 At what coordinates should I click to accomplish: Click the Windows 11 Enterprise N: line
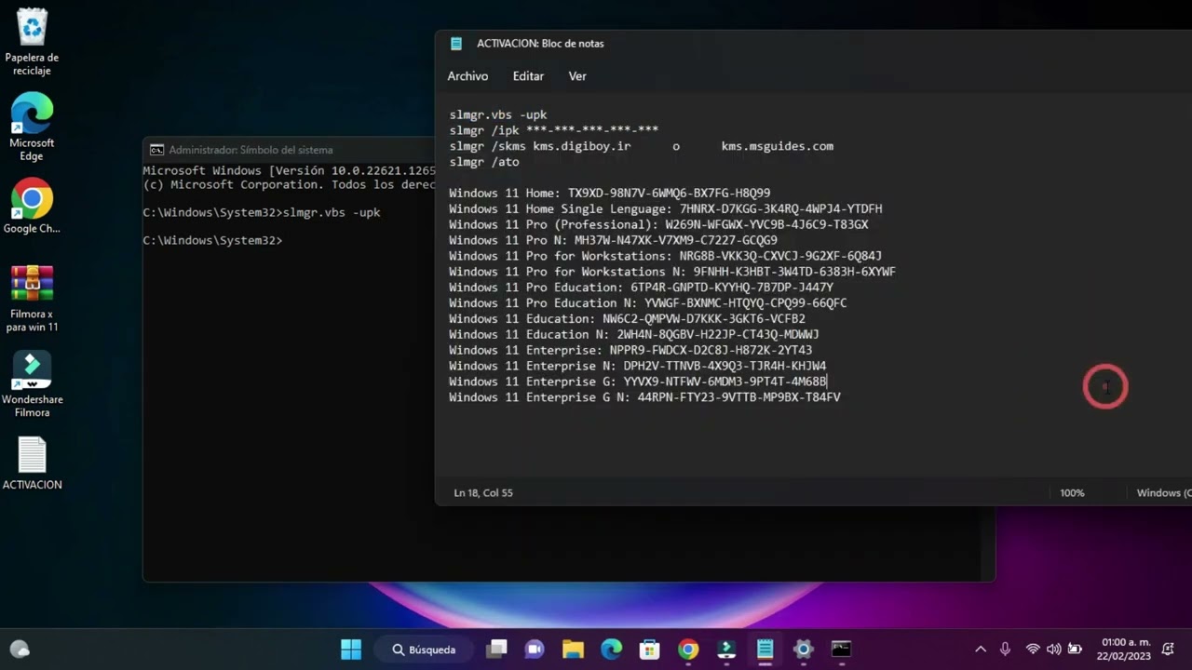[638, 366]
